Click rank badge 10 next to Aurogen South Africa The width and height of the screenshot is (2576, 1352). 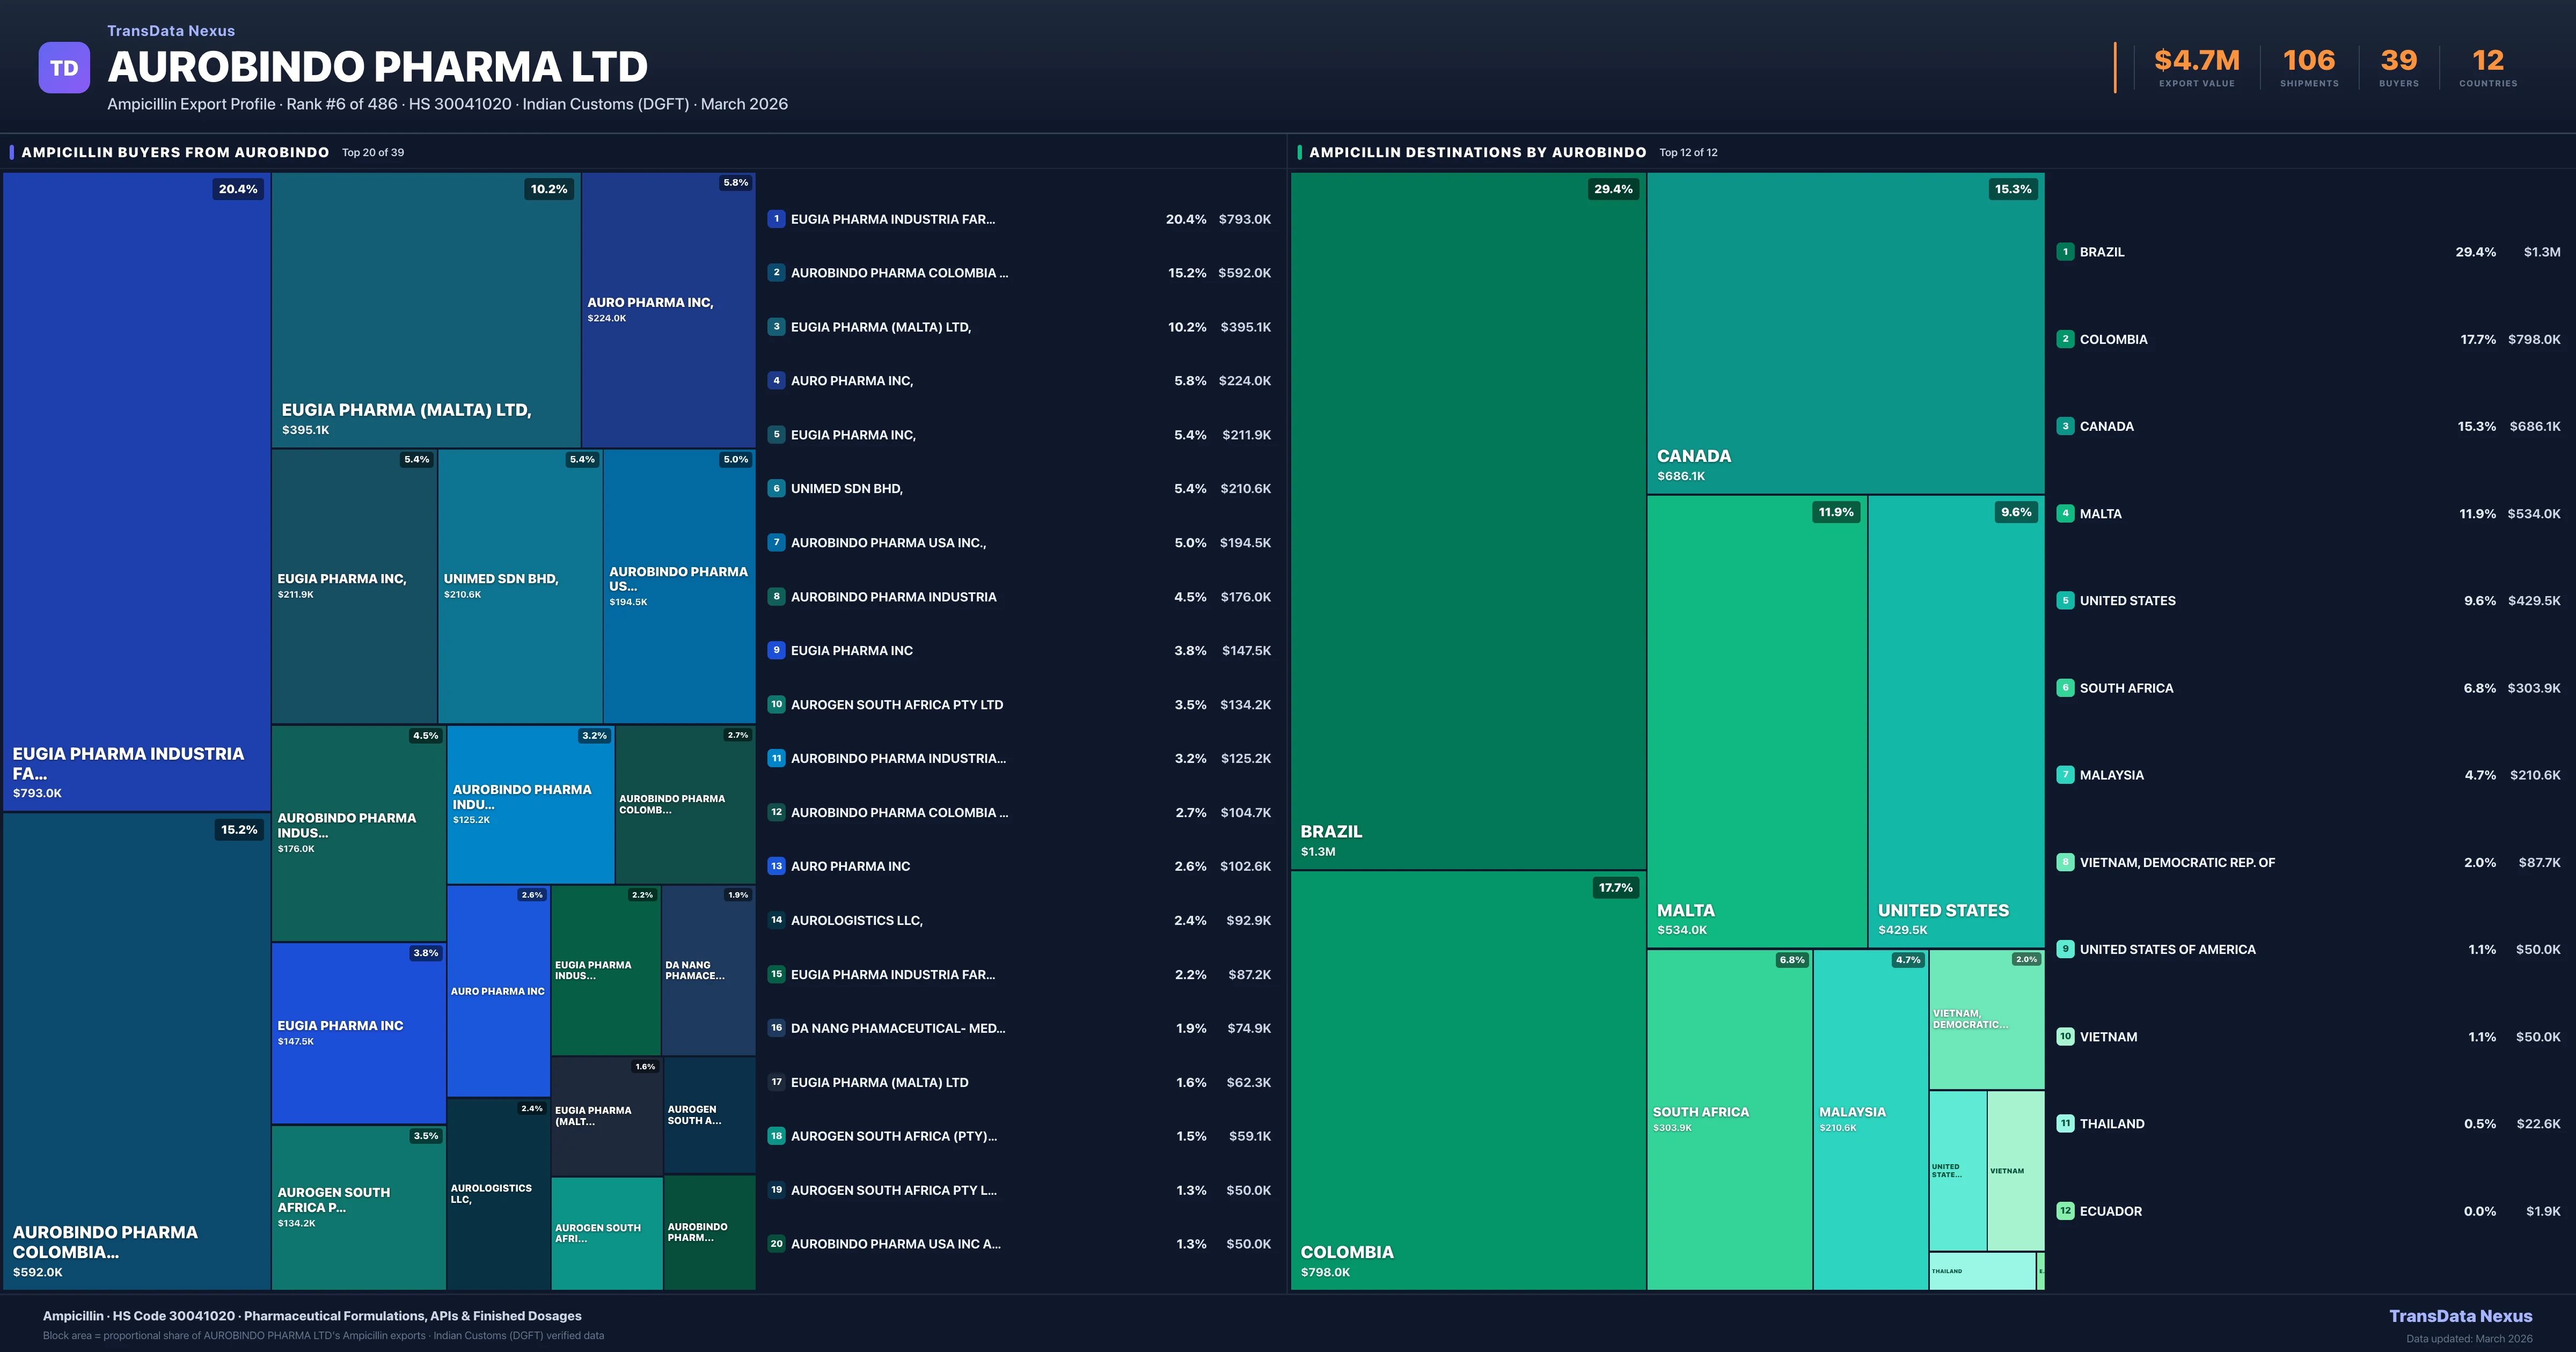click(x=776, y=704)
